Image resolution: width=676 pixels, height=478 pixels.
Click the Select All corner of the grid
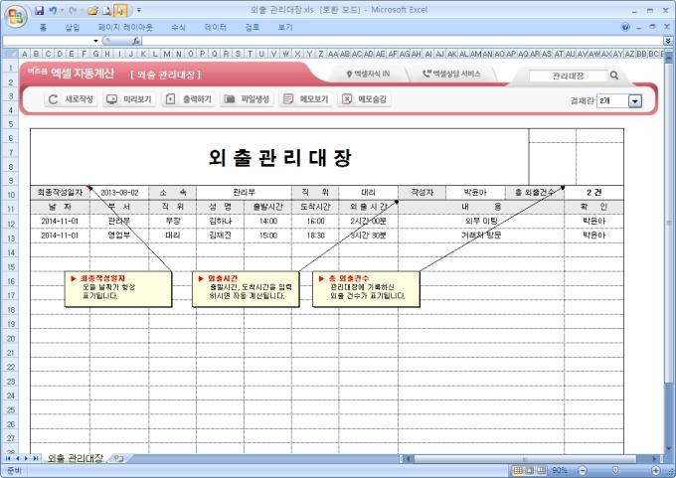(10, 54)
